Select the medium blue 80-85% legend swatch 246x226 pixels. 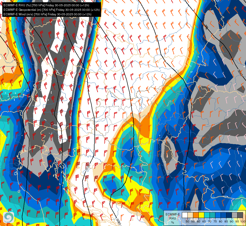click(224, 215)
